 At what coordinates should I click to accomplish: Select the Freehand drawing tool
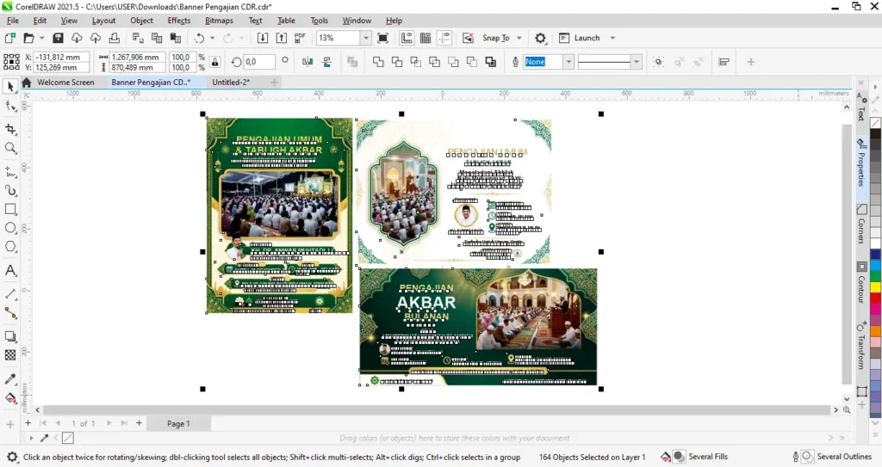[x=10, y=171]
